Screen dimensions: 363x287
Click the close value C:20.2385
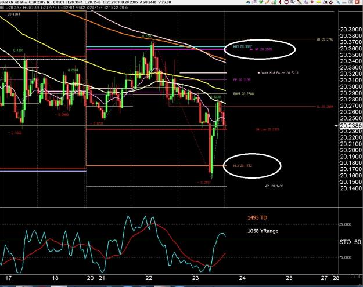click(37, 2)
